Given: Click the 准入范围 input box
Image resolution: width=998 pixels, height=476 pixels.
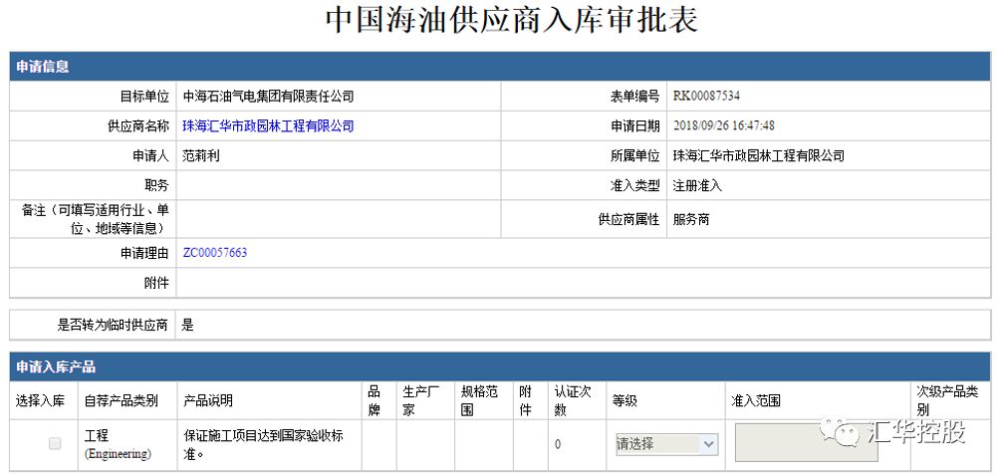Looking at the screenshot, I should (807, 442).
